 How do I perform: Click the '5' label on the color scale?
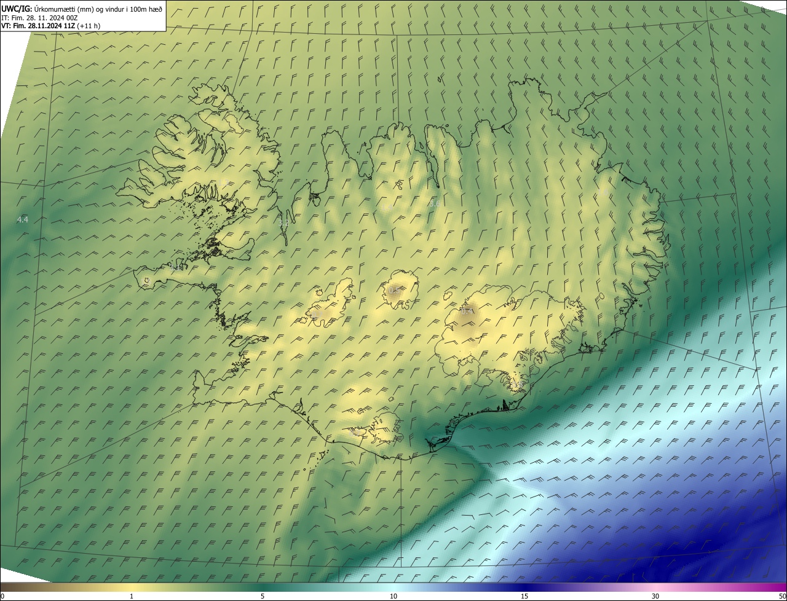[263, 596]
